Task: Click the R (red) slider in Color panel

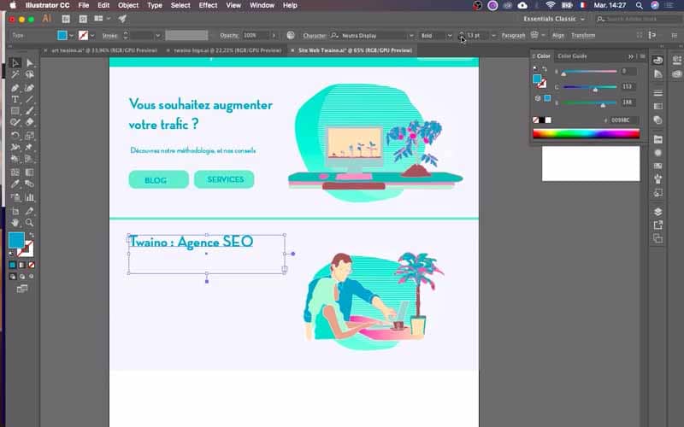Action: point(589,72)
